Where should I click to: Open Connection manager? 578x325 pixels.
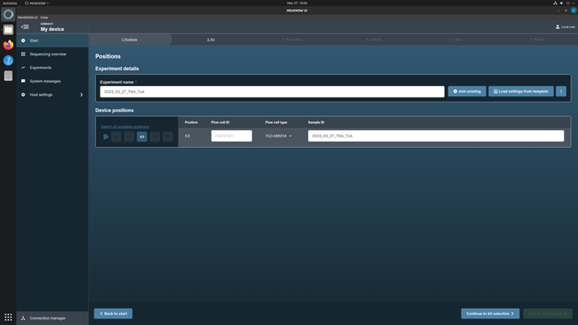point(47,318)
